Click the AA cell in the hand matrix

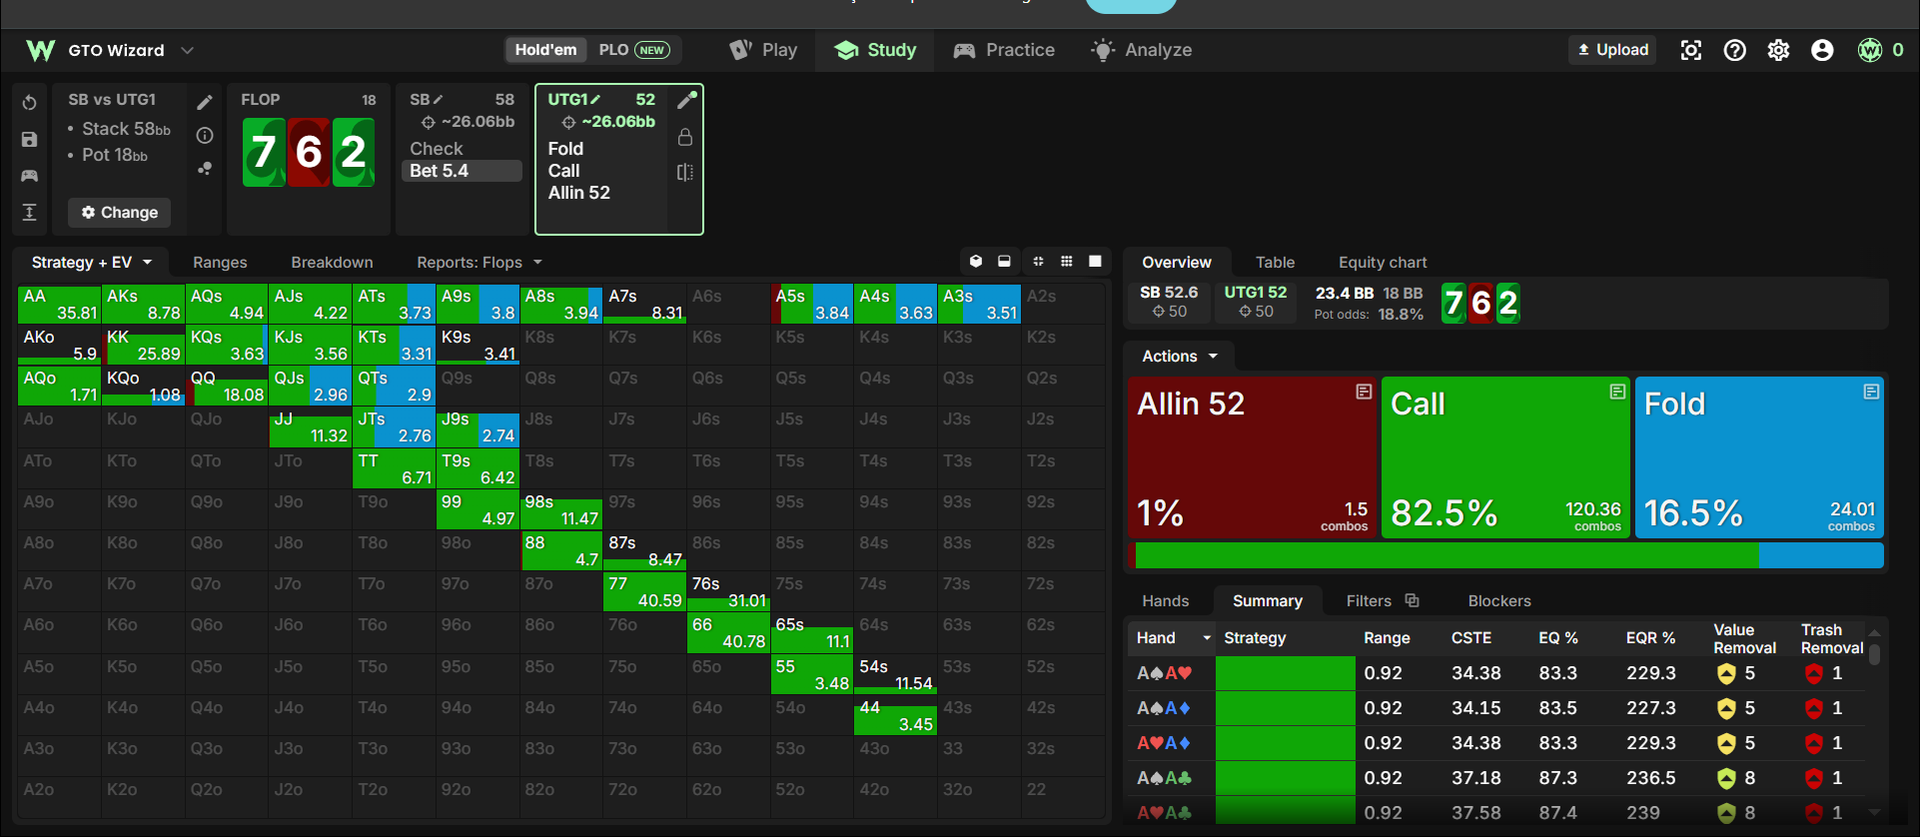pos(59,304)
